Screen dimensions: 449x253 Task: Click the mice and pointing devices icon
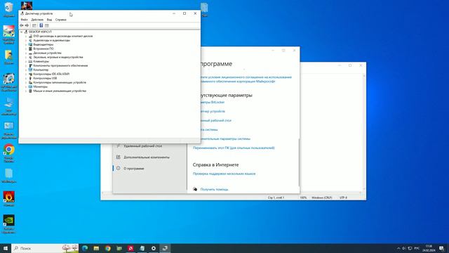point(30,91)
